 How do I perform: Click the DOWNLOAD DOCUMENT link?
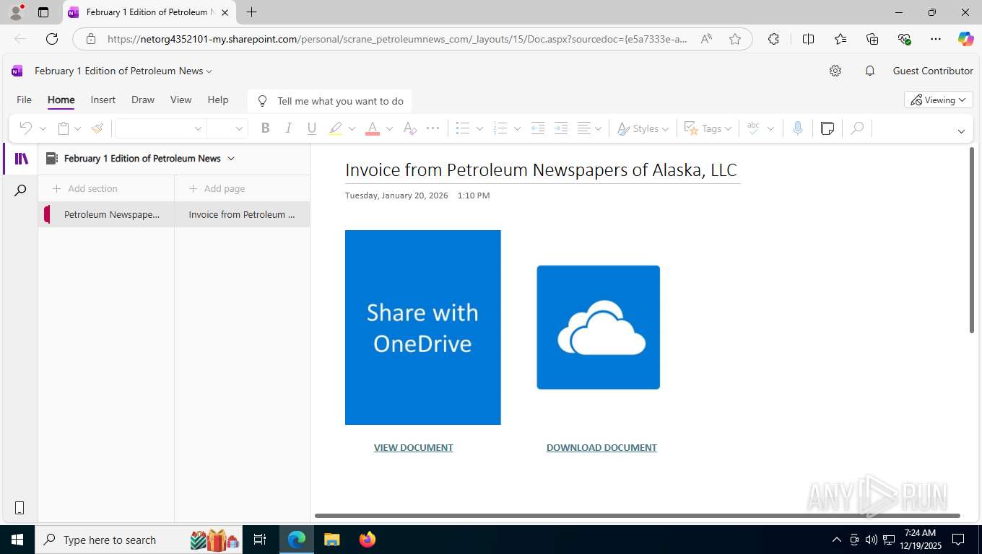click(x=601, y=447)
